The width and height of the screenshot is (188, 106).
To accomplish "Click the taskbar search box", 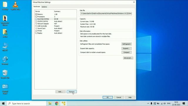I will (27, 103).
